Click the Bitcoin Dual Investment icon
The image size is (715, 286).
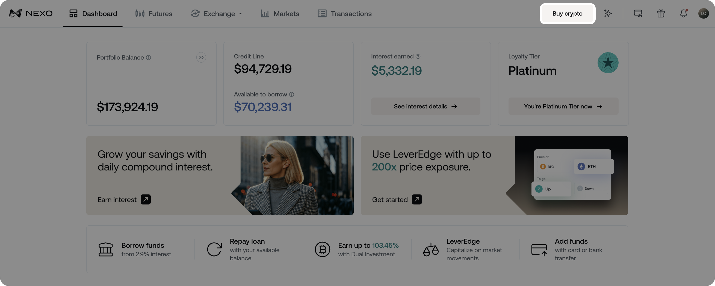[x=322, y=249]
